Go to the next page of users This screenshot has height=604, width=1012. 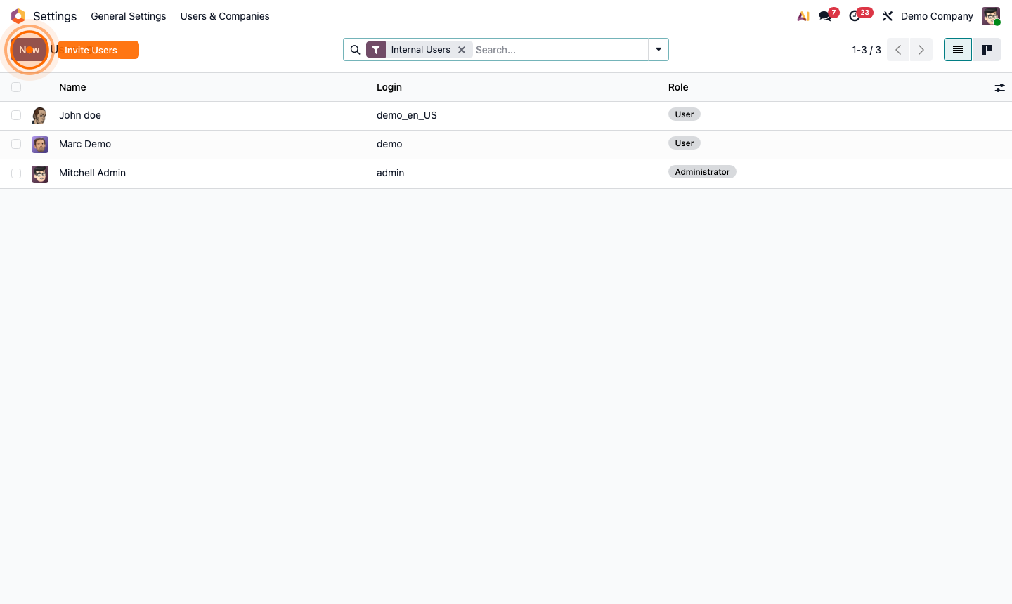921,49
